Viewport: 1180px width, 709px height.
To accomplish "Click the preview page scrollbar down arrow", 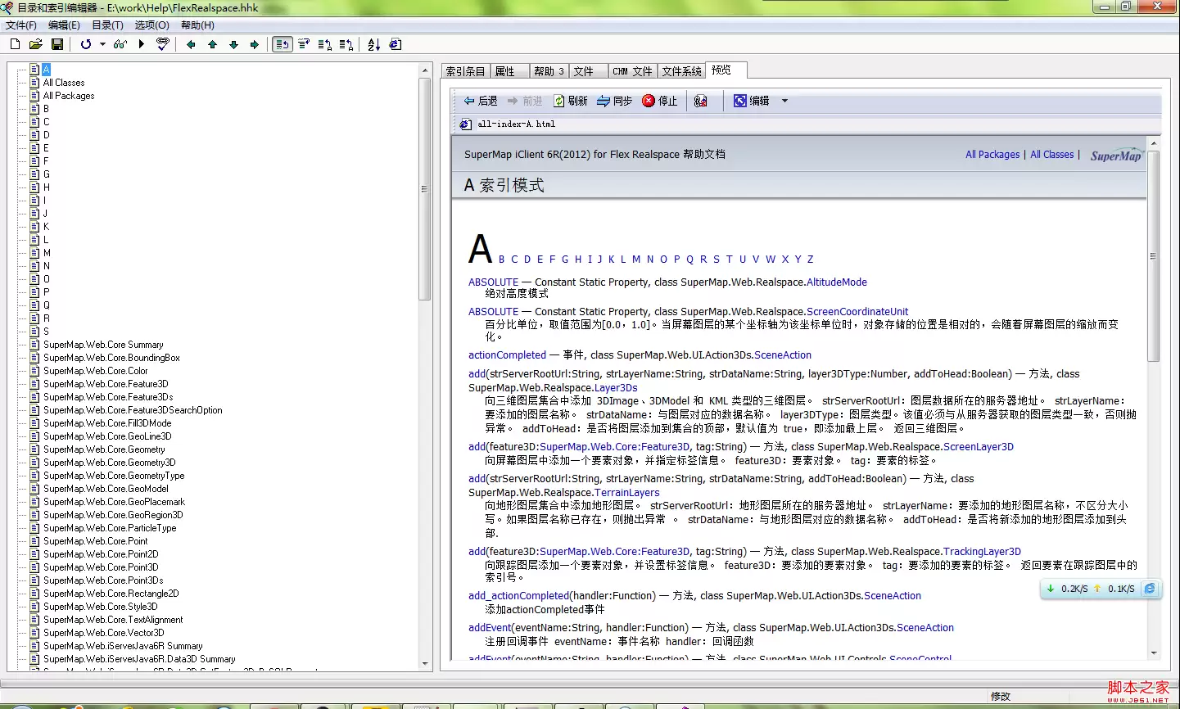I will pyautogui.click(x=1154, y=653).
